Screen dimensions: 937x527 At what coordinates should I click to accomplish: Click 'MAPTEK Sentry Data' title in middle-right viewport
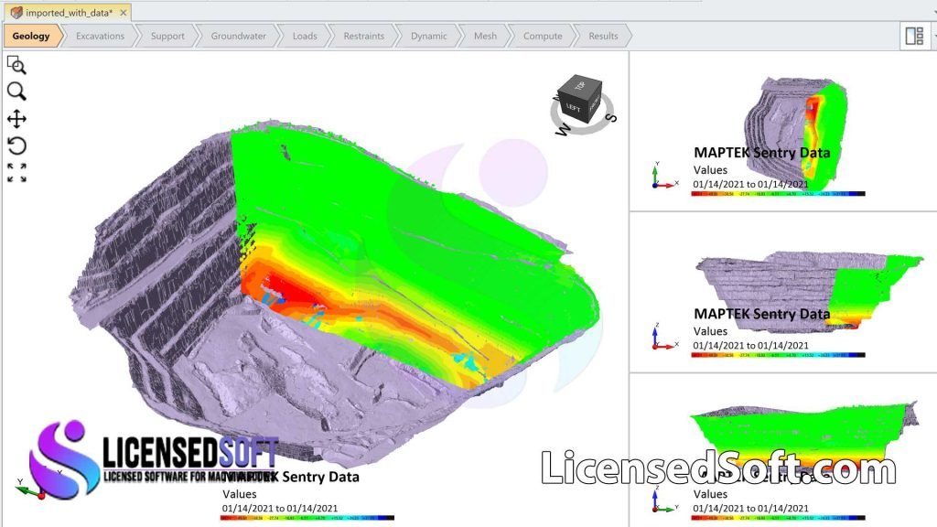pyautogui.click(x=761, y=315)
